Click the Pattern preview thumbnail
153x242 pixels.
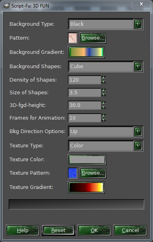tap(73, 38)
